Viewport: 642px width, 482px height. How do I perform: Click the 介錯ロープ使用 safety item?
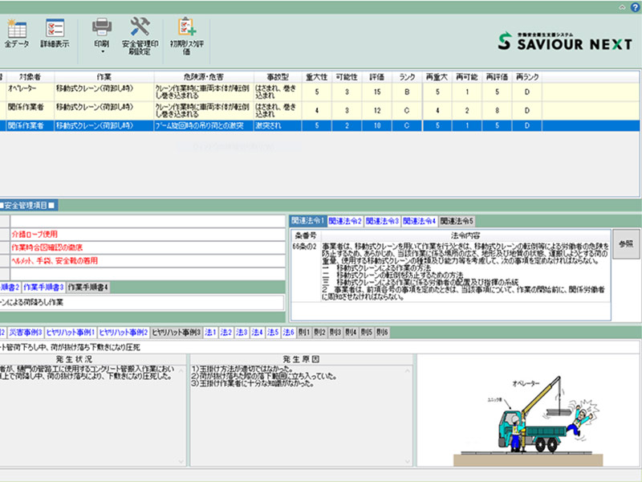point(35,234)
